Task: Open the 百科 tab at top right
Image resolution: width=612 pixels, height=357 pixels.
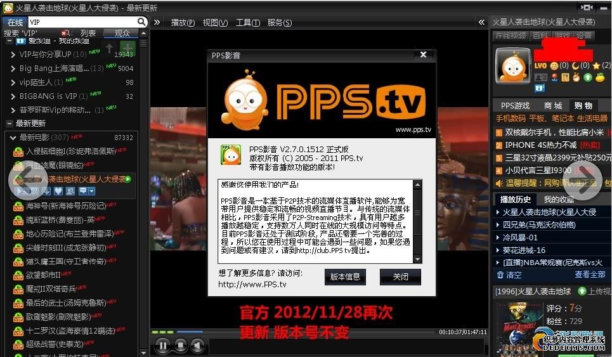Action: click(540, 36)
